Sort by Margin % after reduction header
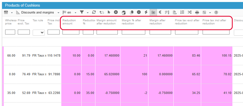Screen dimensions: 243x106 (x=132, y=22)
